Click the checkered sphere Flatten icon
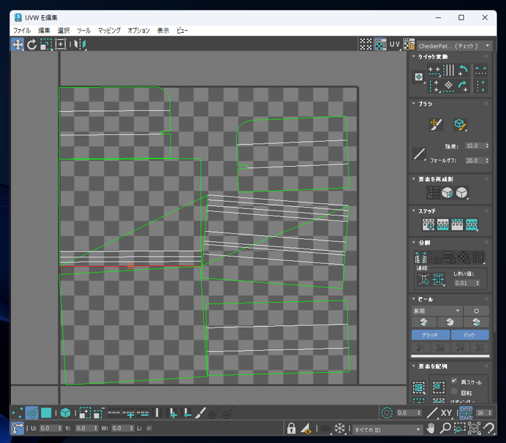 pyautogui.click(x=464, y=257)
